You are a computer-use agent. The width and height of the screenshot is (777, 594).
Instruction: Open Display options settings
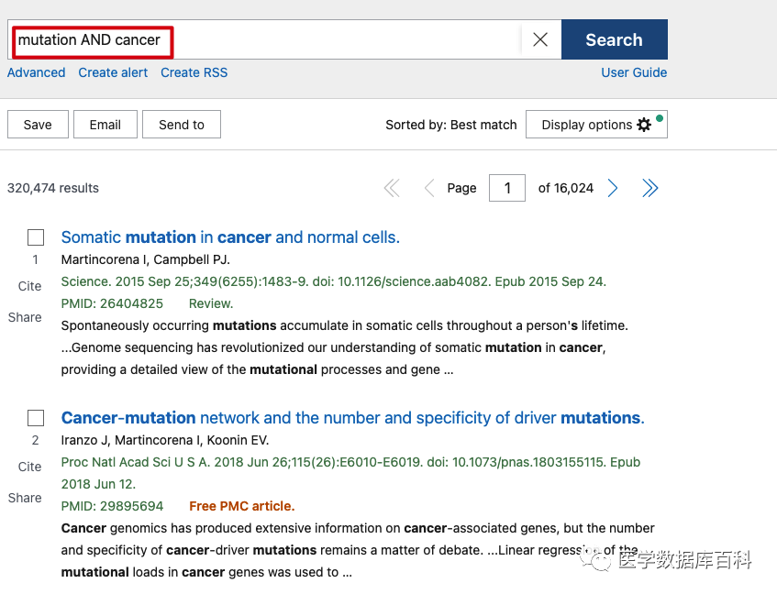click(596, 125)
